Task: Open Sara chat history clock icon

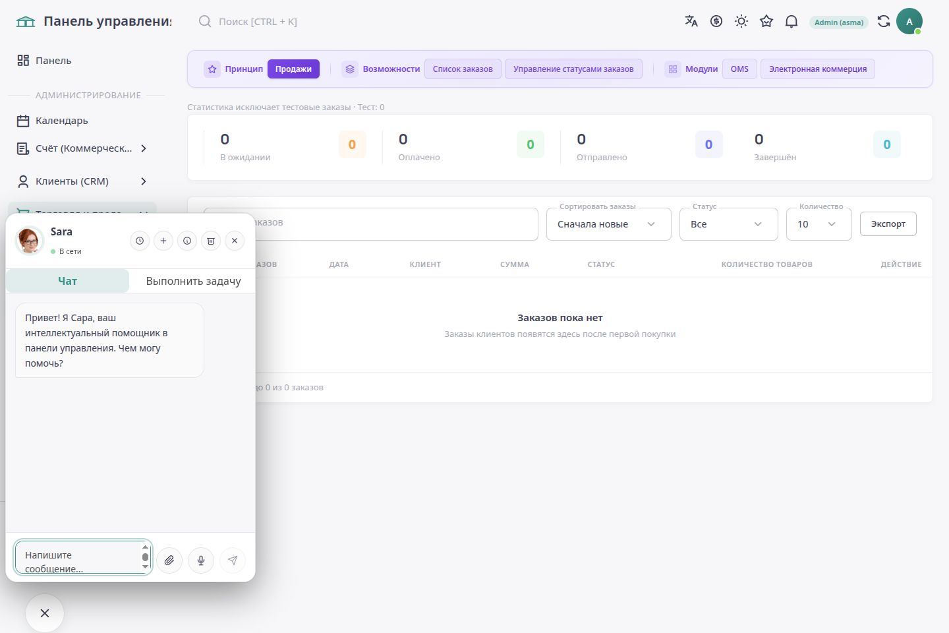Action: click(x=140, y=241)
